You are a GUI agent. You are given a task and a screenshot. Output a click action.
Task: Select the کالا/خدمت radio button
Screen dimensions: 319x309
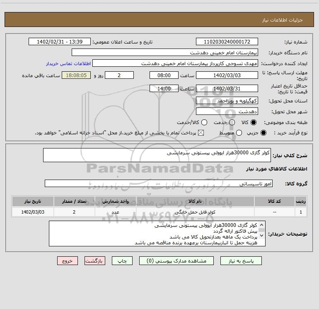[204, 122]
